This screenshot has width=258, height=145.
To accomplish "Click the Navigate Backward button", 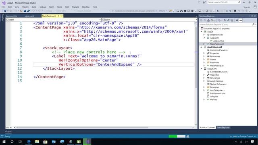I will 5,11.
